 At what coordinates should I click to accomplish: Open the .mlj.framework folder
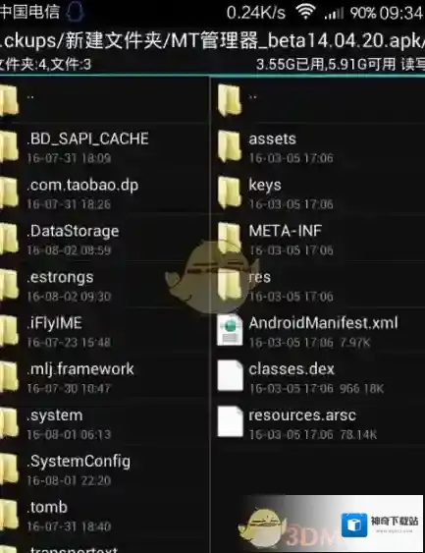coord(105,377)
